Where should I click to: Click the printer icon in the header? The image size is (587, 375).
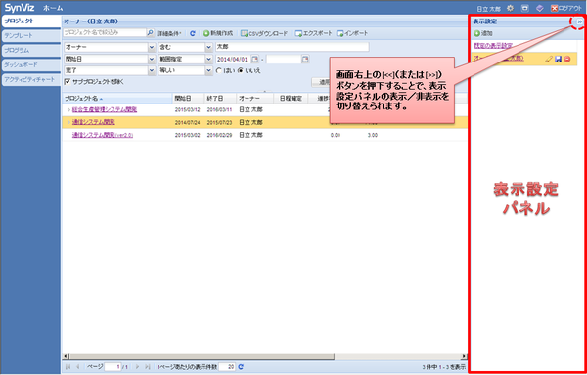(x=525, y=8)
